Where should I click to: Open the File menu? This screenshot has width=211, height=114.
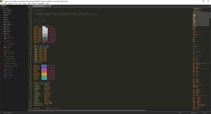tap(2, 4)
